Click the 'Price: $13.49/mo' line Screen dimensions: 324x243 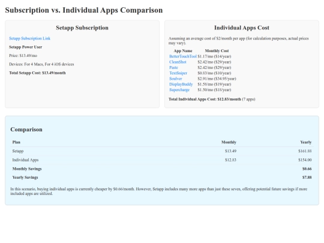(x=23, y=56)
